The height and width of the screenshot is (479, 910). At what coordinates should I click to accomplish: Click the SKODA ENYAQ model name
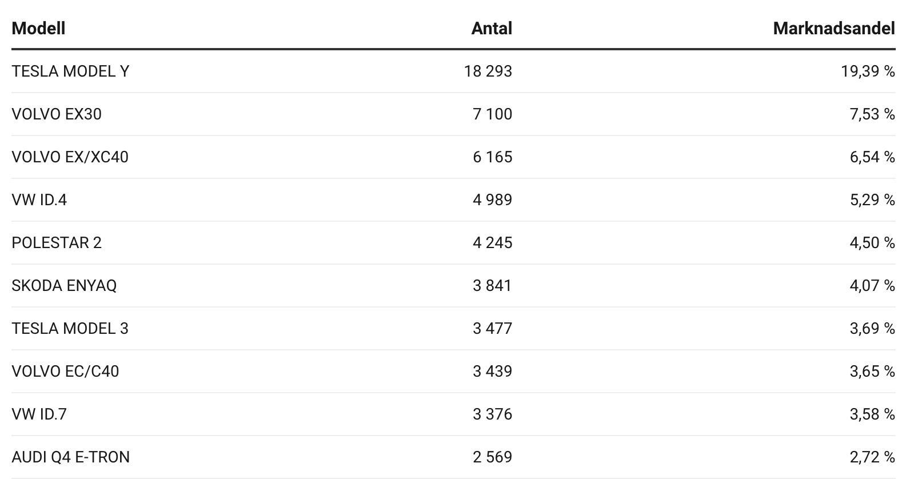(64, 286)
